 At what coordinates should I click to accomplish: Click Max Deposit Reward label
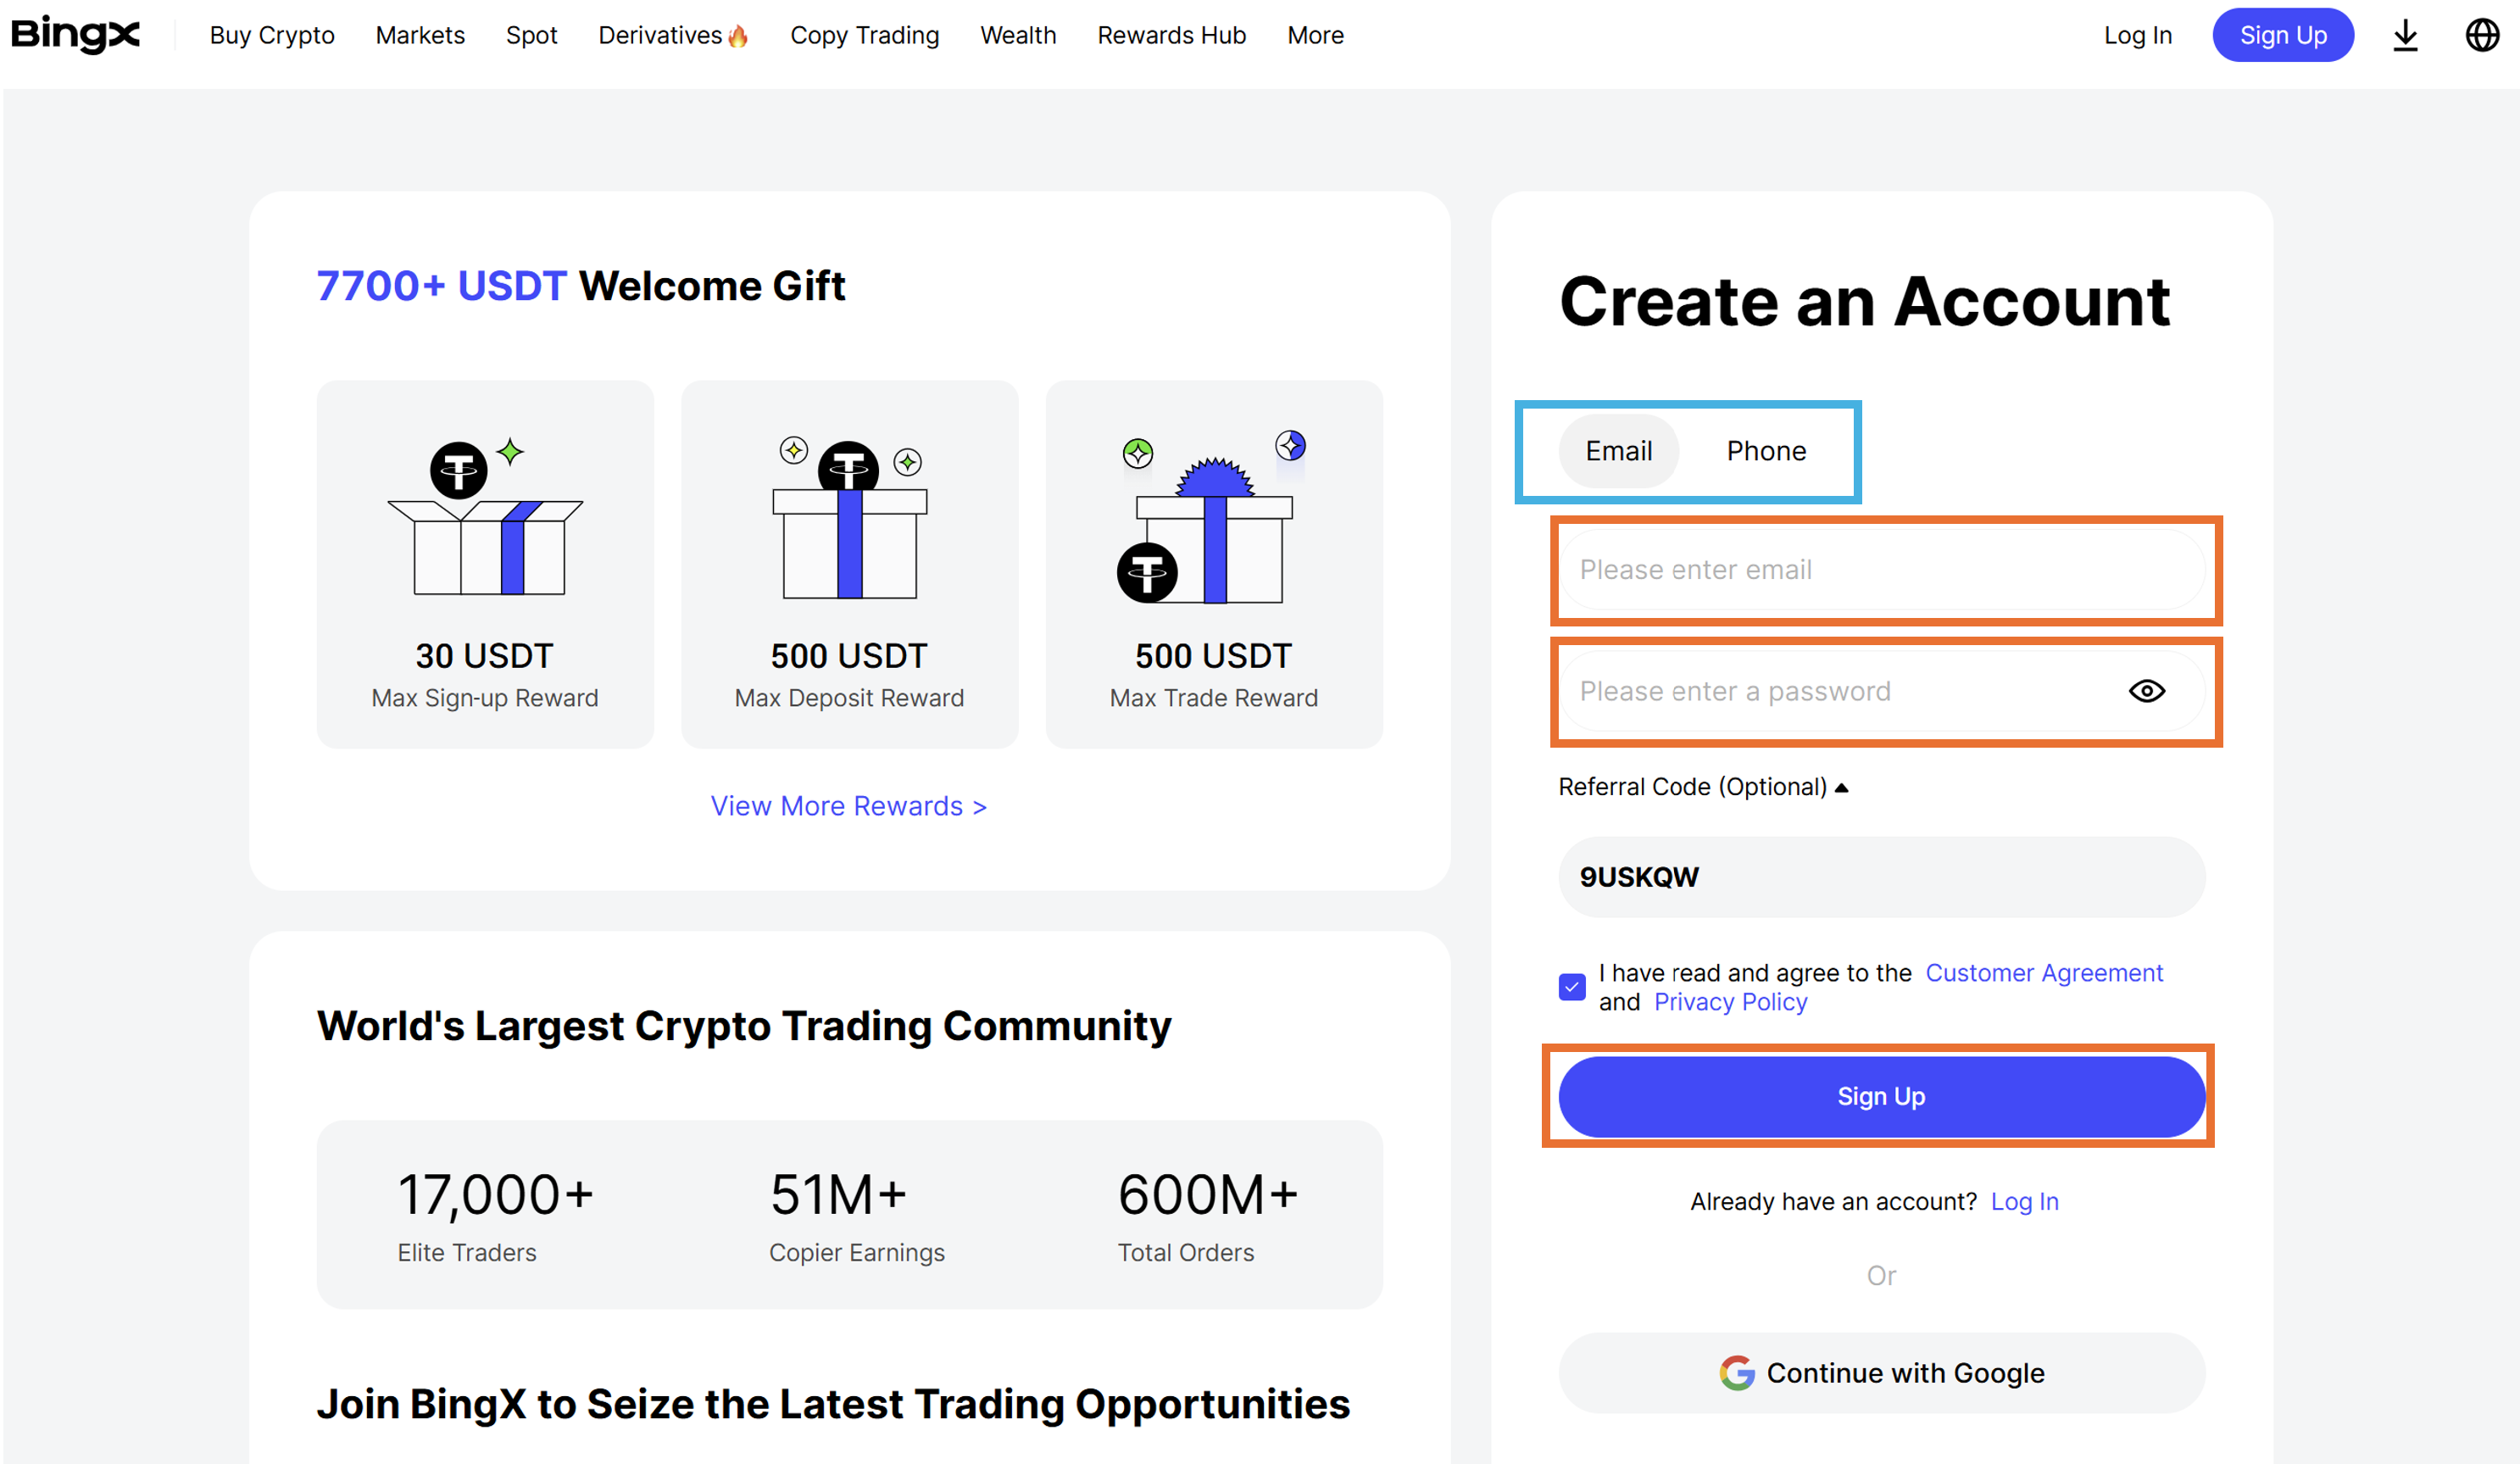point(849,698)
